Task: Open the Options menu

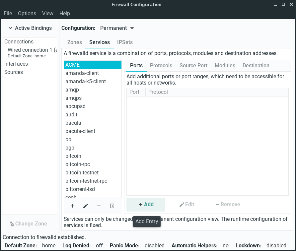Action: pos(27,14)
